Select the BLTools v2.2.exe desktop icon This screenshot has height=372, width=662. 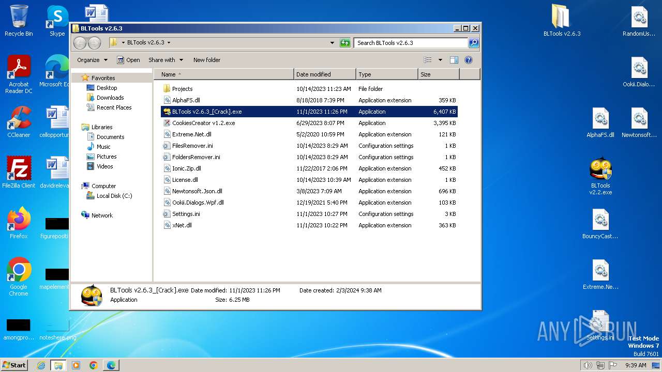point(600,176)
